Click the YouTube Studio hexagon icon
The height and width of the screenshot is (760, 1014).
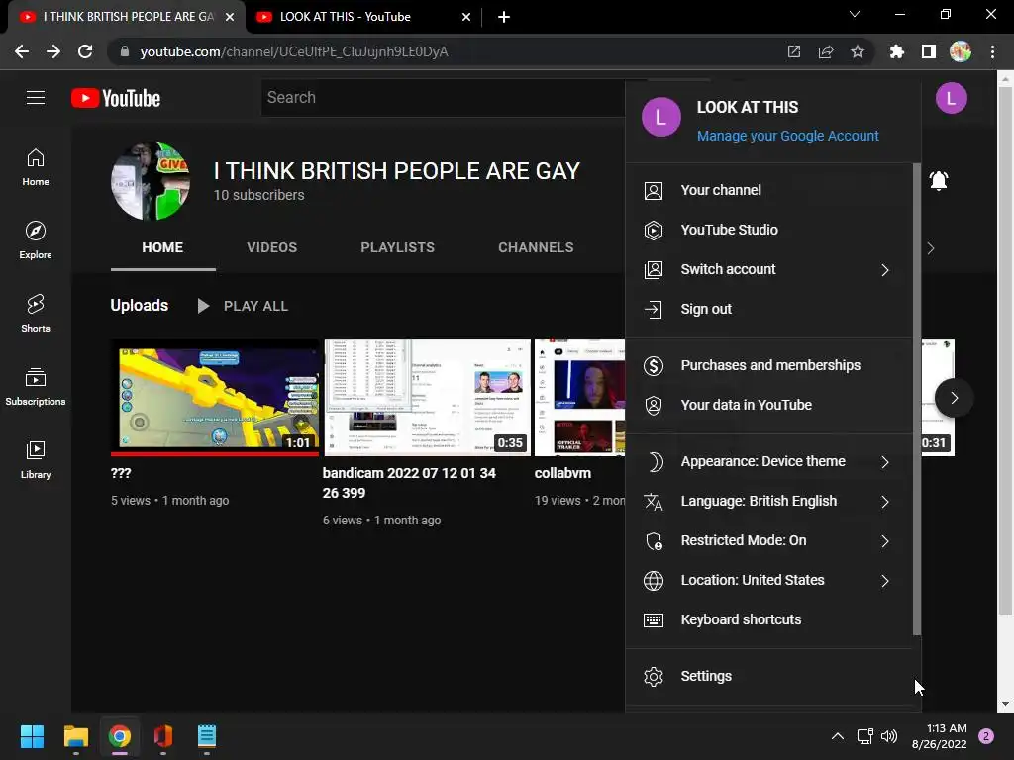tap(654, 230)
